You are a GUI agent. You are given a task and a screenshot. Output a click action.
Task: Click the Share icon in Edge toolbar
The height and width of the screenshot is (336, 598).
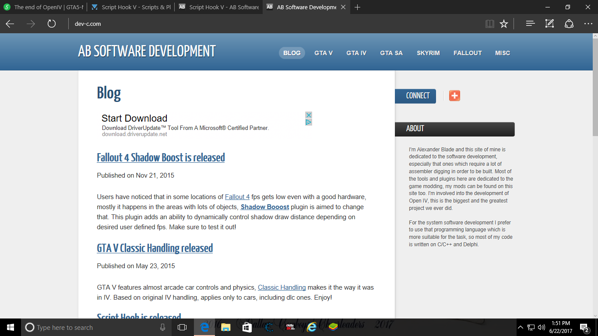pos(569,24)
